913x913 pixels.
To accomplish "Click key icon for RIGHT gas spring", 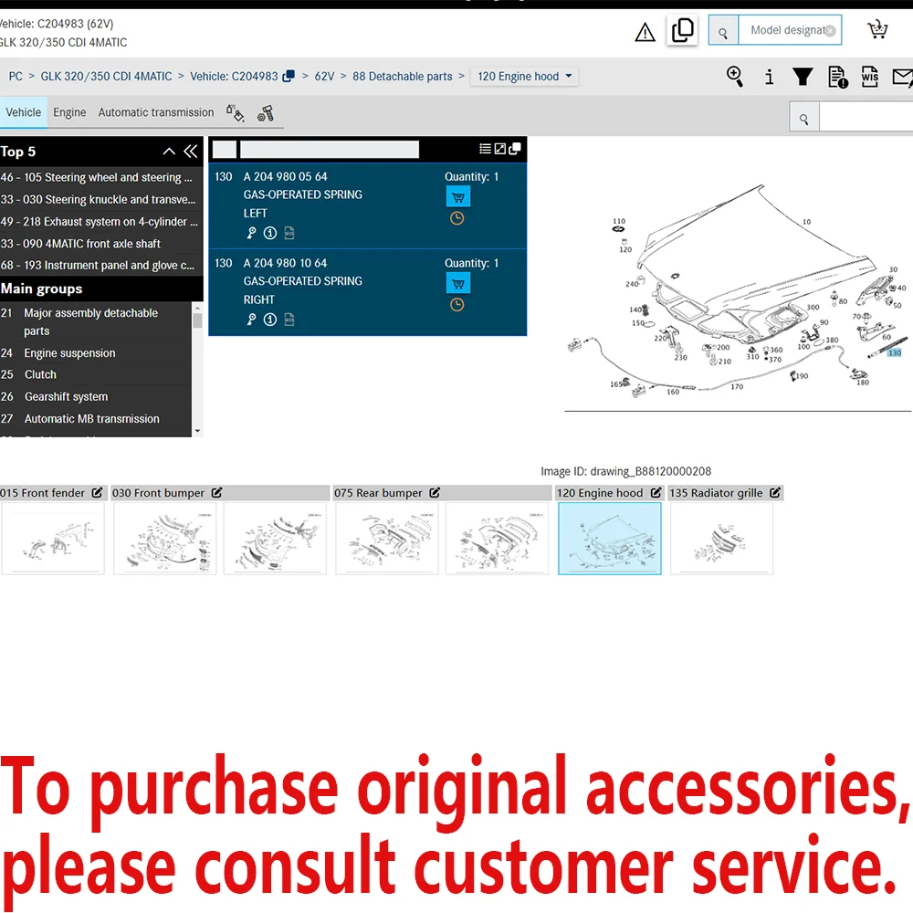I will click(x=251, y=319).
